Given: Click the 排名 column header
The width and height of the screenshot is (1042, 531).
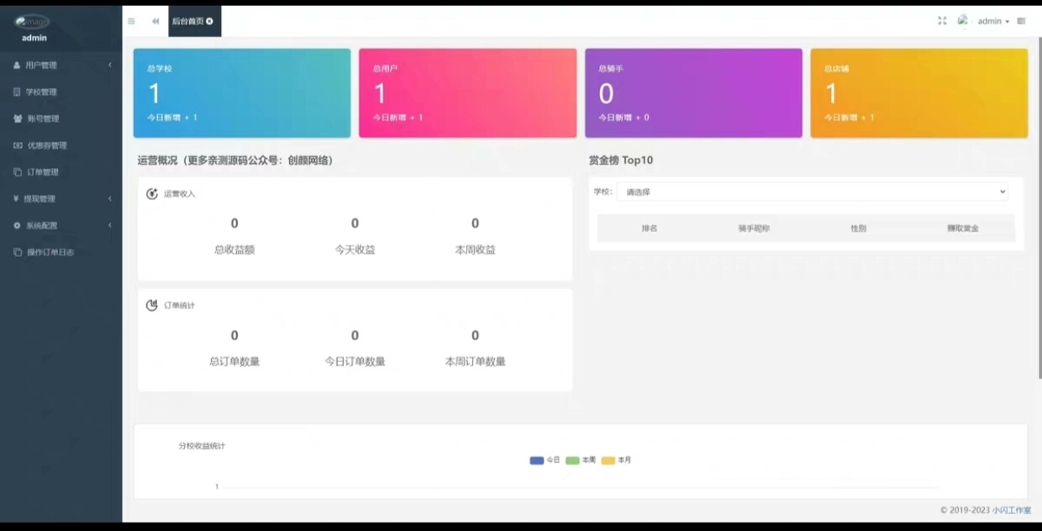Looking at the screenshot, I should click(x=650, y=229).
